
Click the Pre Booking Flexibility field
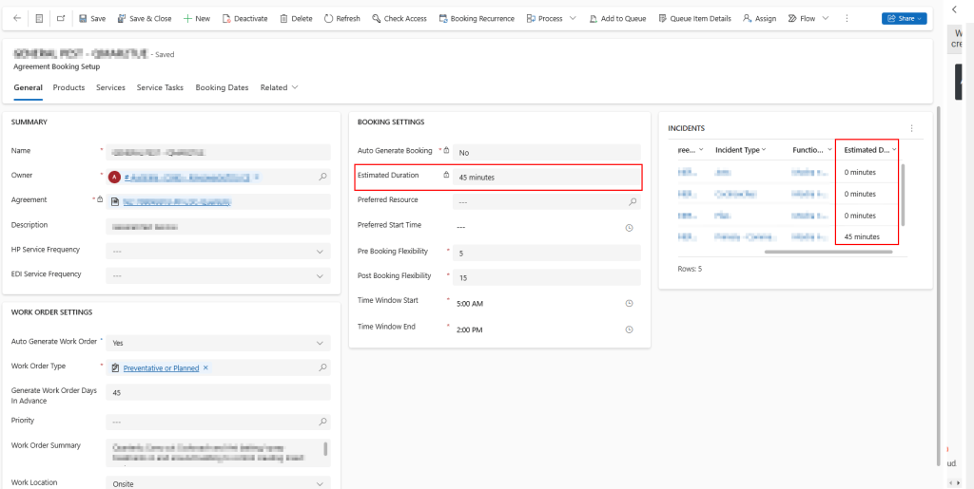pyautogui.click(x=545, y=254)
